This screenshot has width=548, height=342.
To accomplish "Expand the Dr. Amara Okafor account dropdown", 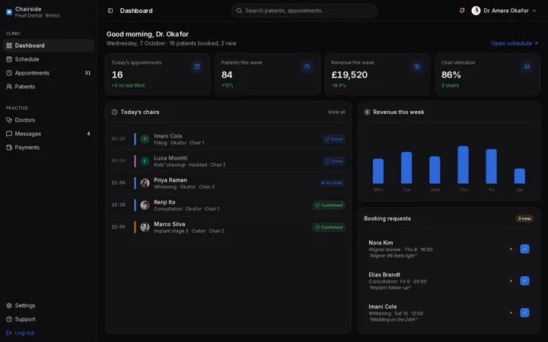I will coord(534,11).
